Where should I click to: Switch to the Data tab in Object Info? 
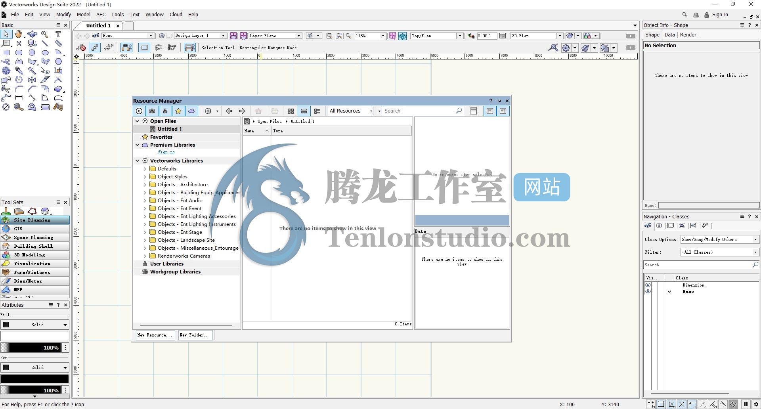669,35
